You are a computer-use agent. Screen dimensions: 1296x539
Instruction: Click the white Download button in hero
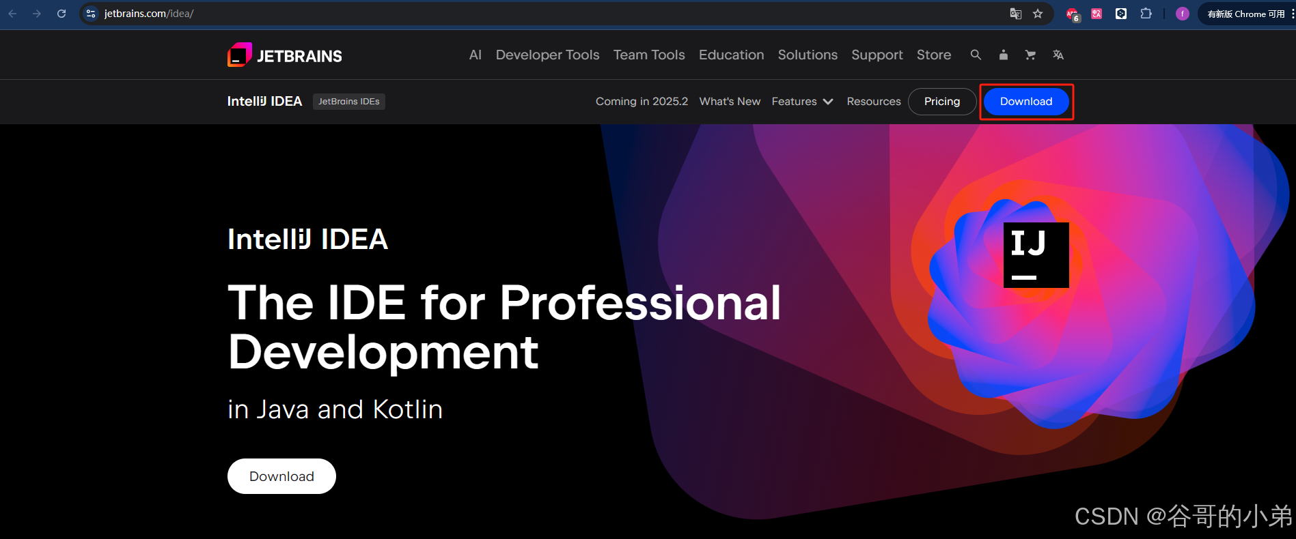coord(281,476)
